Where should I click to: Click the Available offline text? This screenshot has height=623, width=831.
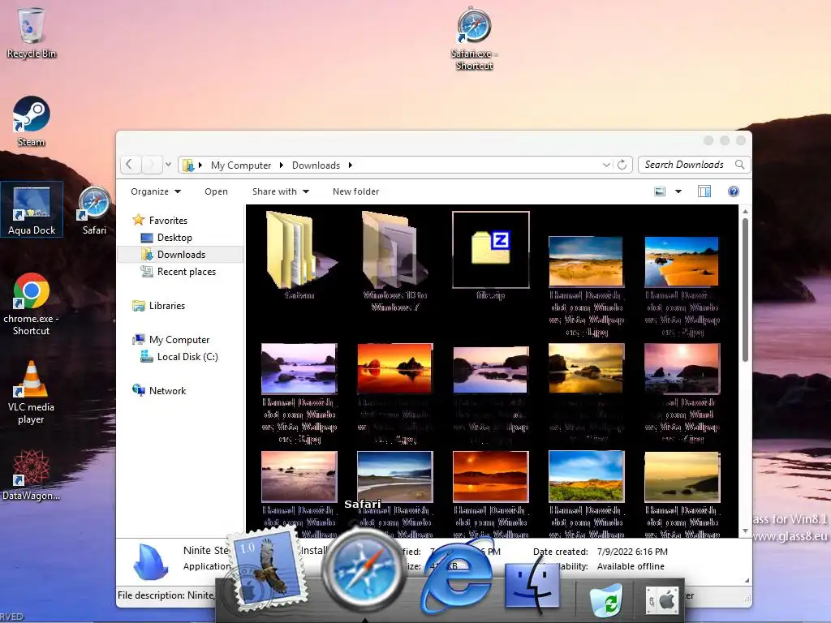[631, 566]
